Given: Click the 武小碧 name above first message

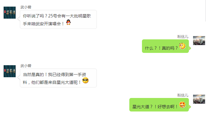Looking at the screenshot, I should (26, 7).
